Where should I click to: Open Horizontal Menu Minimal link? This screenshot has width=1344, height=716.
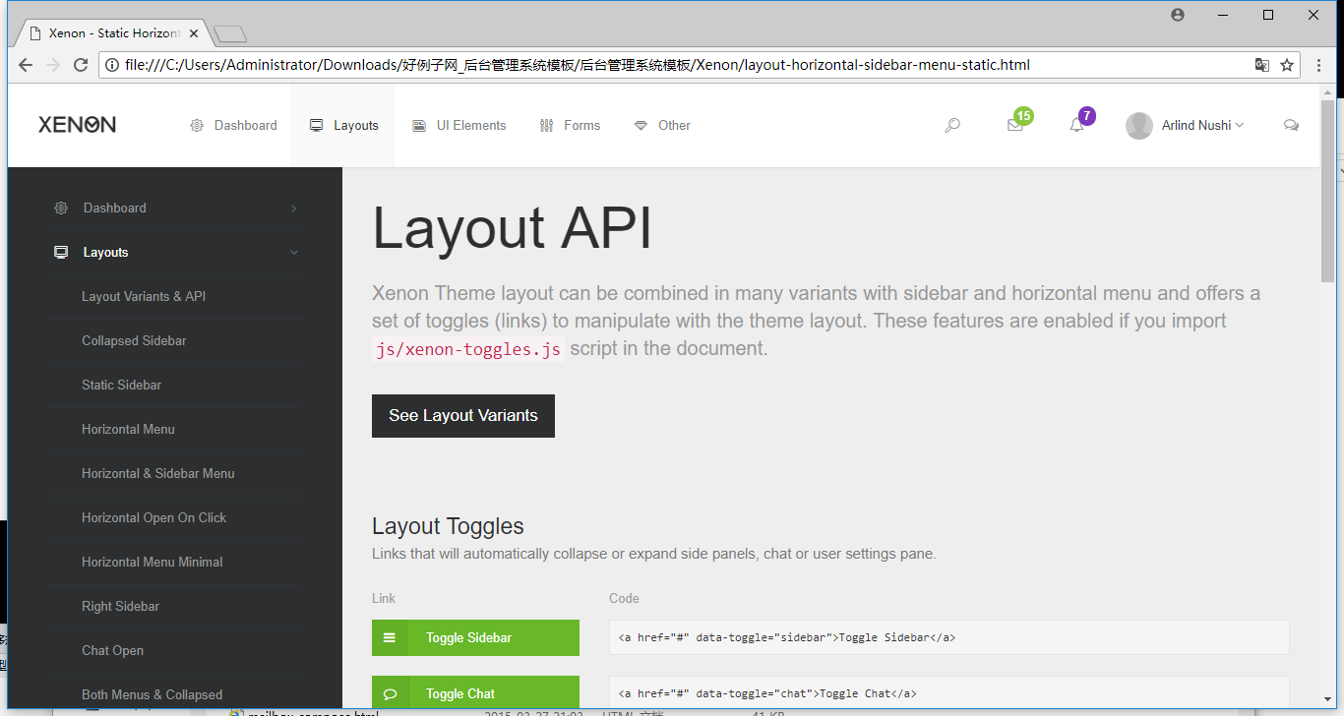pos(152,563)
